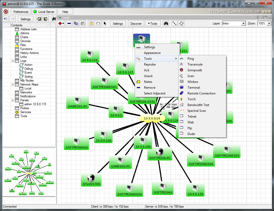This screenshot has width=274, height=211.
Task: Click the circular layout icon
Action: 181,23
